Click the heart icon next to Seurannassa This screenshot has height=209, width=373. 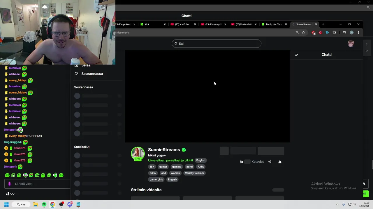pos(76,74)
